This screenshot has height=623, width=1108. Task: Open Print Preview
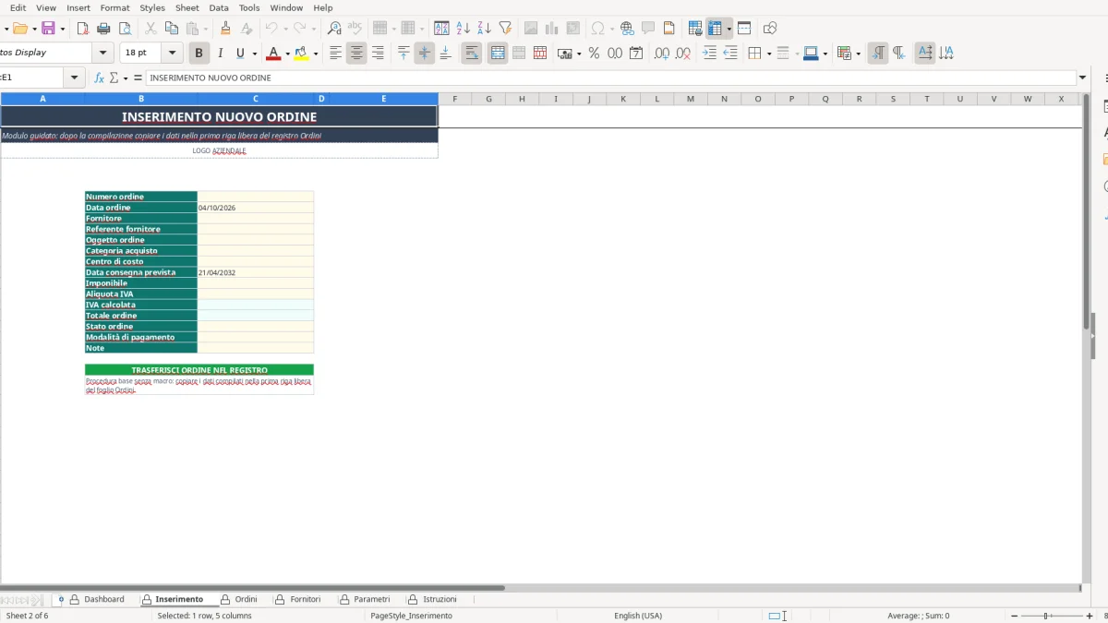point(126,29)
